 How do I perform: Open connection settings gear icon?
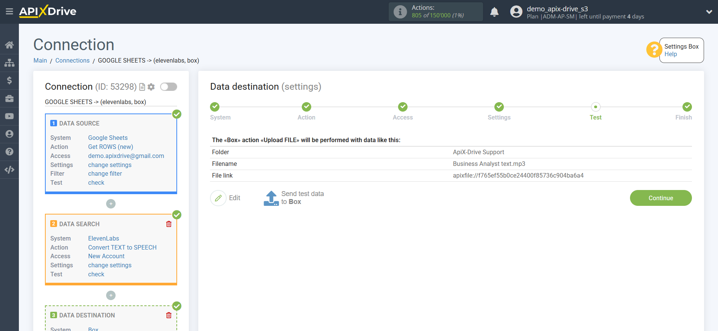(x=151, y=87)
